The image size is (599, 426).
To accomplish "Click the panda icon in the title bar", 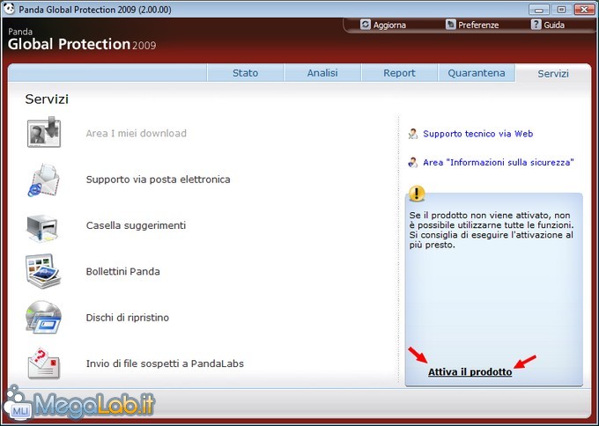I will [9, 9].
